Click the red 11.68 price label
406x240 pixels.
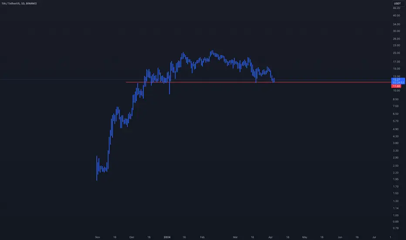click(x=396, y=86)
